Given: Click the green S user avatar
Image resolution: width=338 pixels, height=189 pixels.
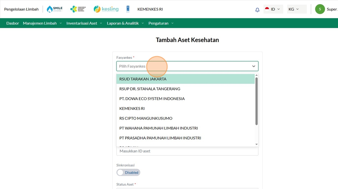Looking at the screenshot, I should pos(320,9).
